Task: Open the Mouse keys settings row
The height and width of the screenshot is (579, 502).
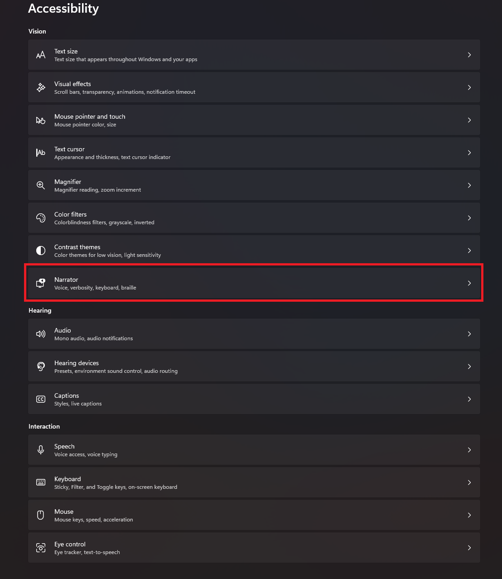Action: [x=254, y=515]
